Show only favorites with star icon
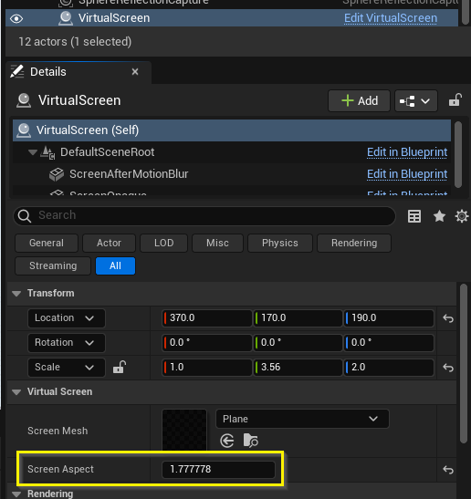 coord(439,216)
